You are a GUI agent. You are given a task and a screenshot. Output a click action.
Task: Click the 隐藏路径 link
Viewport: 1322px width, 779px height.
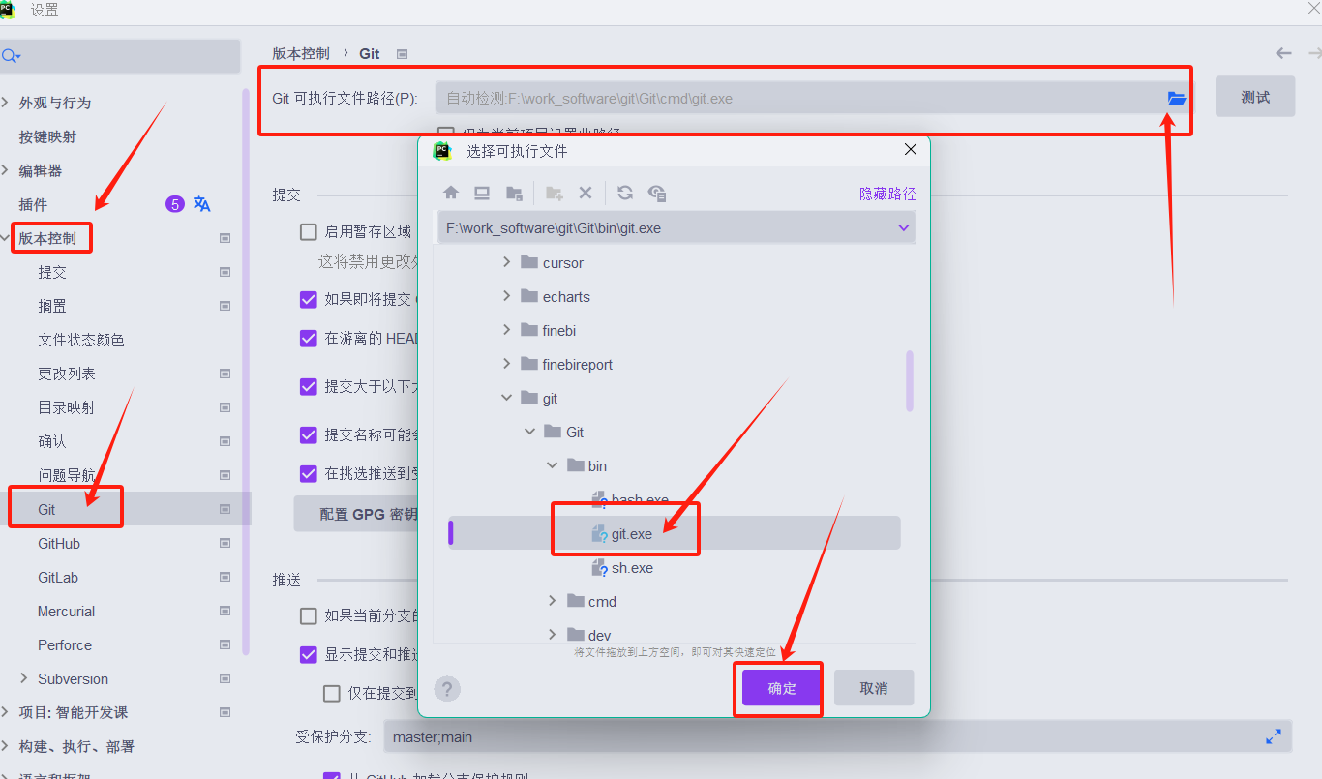pyautogui.click(x=887, y=194)
